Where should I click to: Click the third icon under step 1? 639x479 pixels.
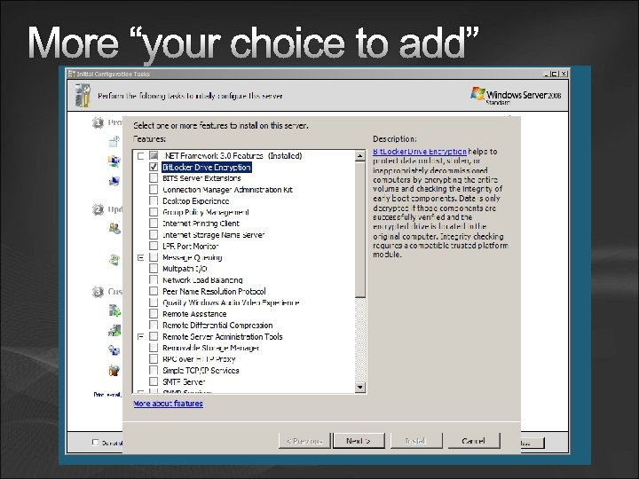(114, 180)
